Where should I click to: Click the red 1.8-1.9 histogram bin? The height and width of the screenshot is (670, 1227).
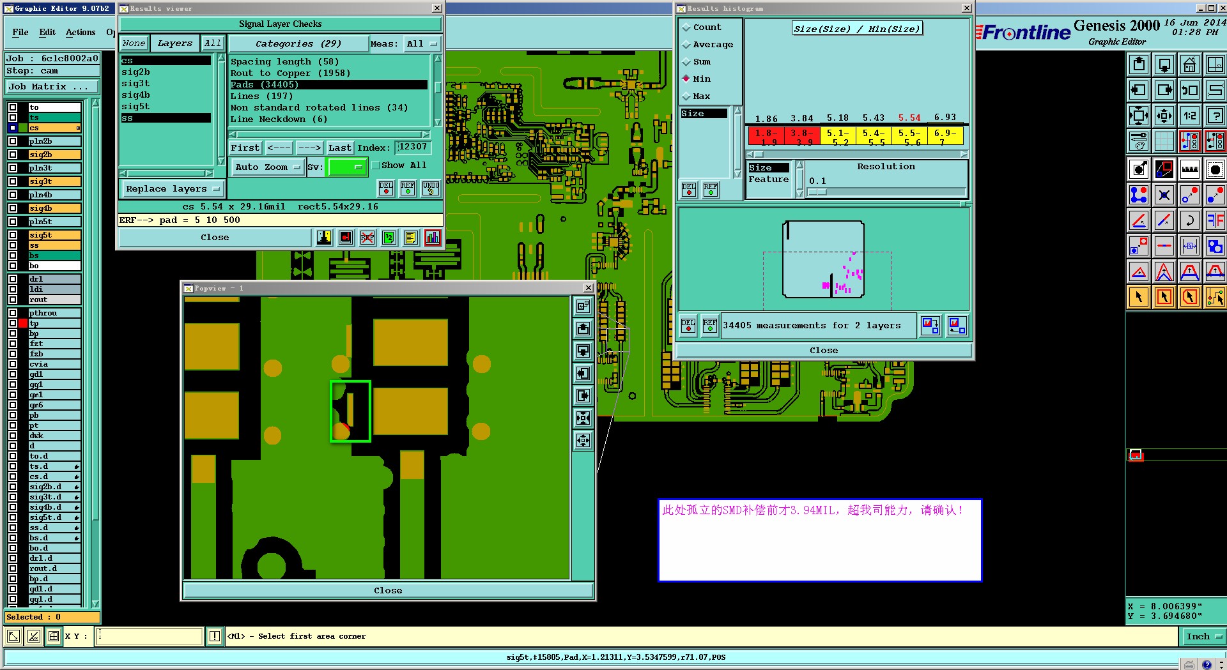click(x=766, y=137)
